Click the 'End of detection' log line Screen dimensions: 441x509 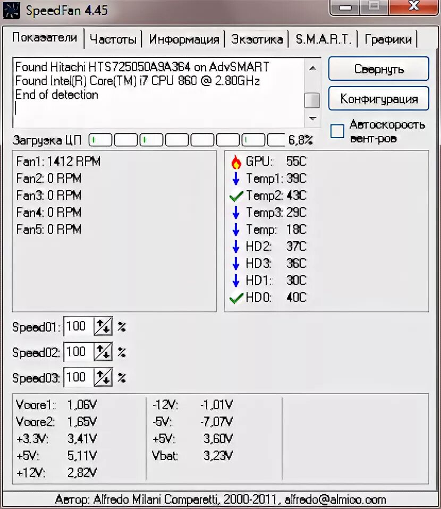(x=56, y=95)
